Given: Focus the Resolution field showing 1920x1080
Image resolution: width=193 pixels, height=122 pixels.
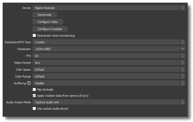Looking at the screenshot, I should pos(106,49).
